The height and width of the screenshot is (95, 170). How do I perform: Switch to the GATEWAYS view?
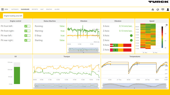coord(15,9)
